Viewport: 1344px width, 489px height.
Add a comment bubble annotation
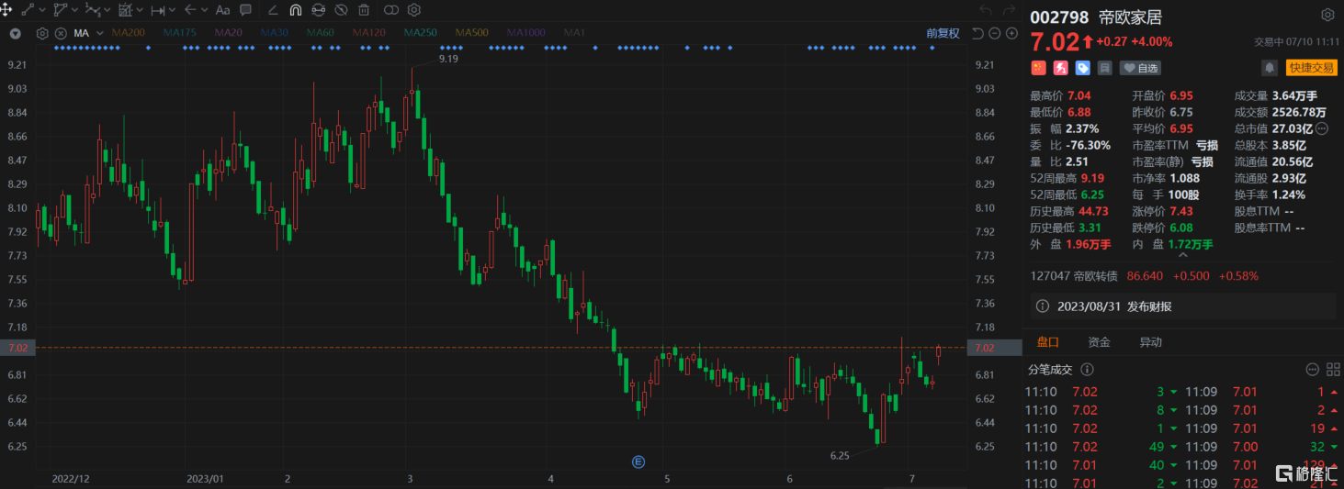click(245, 10)
